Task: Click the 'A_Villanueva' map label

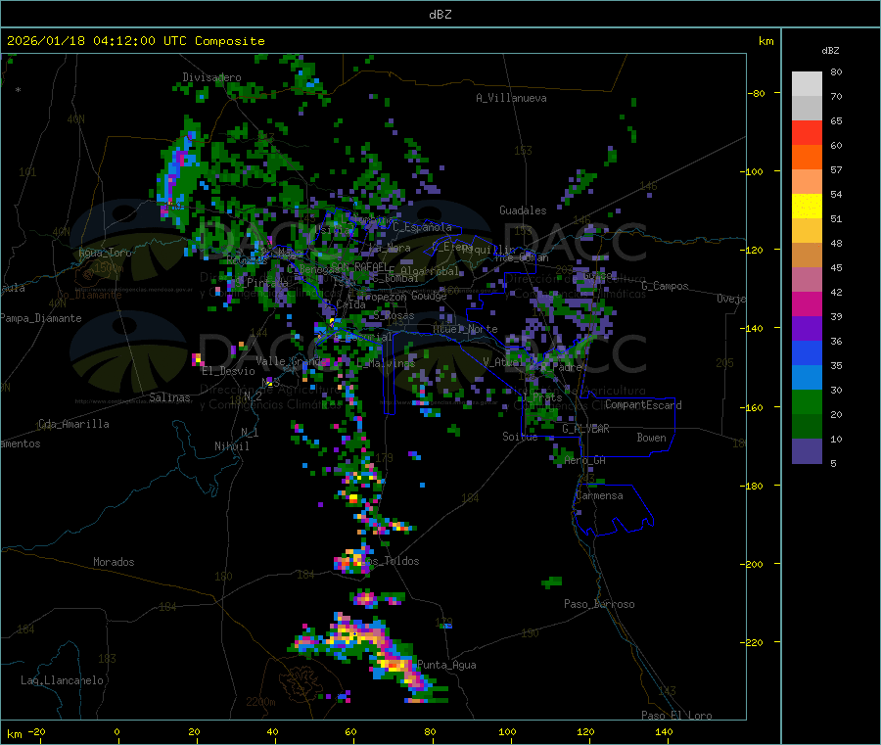Action: tap(511, 98)
